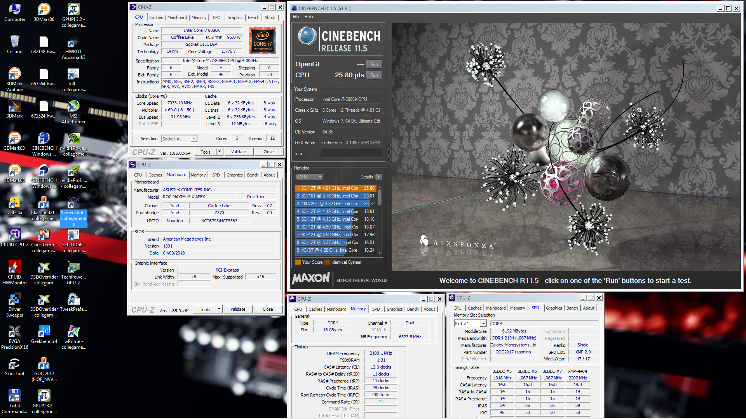This screenshot has width=746, height=419.
Task: Expand the Tools dropdown arrow in Mainboard window
Action: [x=219, y=309]
